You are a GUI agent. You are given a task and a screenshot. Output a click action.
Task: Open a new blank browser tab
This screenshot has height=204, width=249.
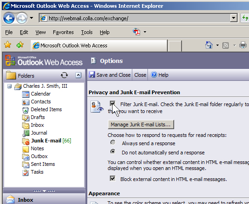(x=175, y=46)
